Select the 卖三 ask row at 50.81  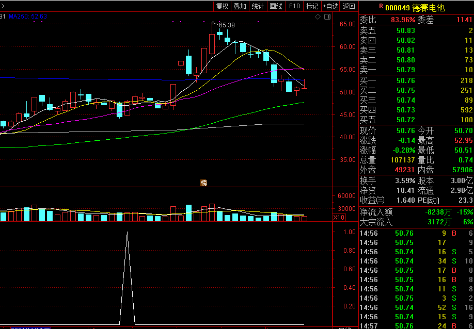tap(416, 50)
